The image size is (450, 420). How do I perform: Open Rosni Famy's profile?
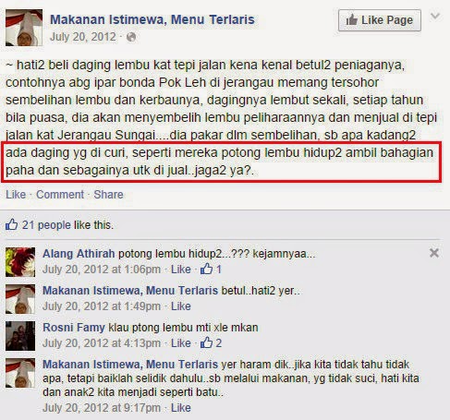74,328
